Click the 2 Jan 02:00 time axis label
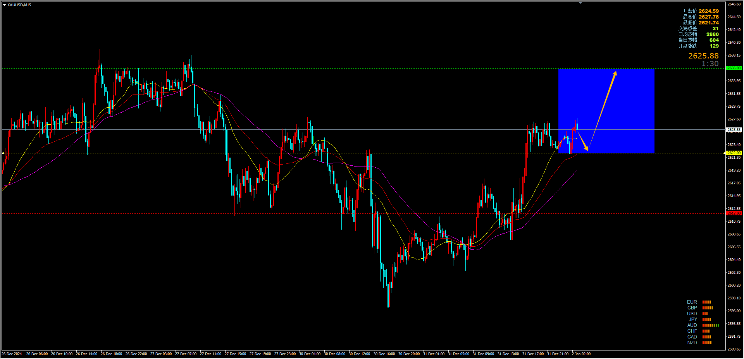 tap(581, 354)
